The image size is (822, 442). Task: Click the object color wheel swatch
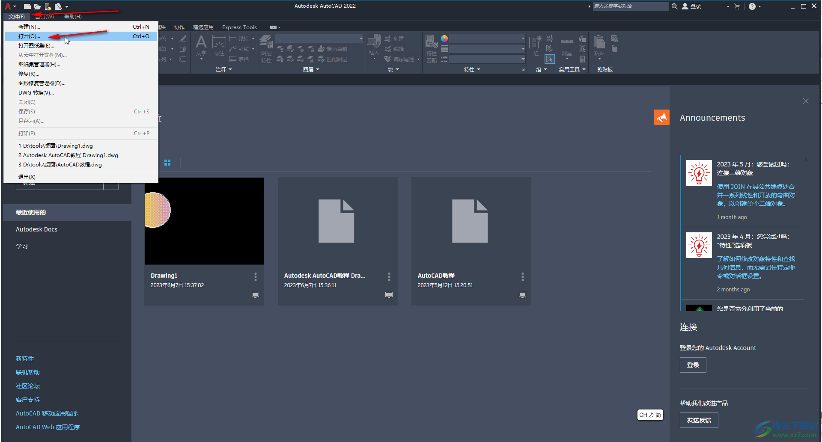[444, 39]
